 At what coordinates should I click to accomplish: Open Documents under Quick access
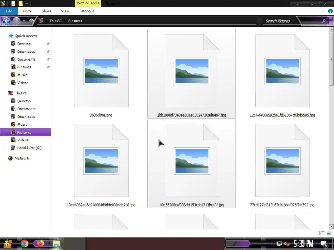26,59
